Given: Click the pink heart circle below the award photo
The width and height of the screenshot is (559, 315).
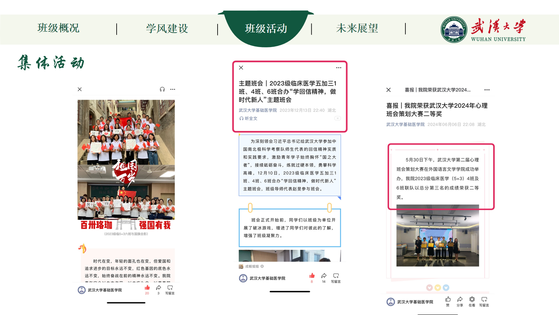Looking at the screenshot, I should (430, 288).
